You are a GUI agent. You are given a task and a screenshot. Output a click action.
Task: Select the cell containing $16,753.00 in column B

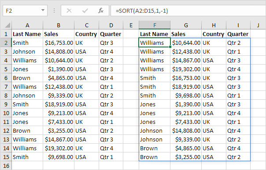click(x=59, y=43)
